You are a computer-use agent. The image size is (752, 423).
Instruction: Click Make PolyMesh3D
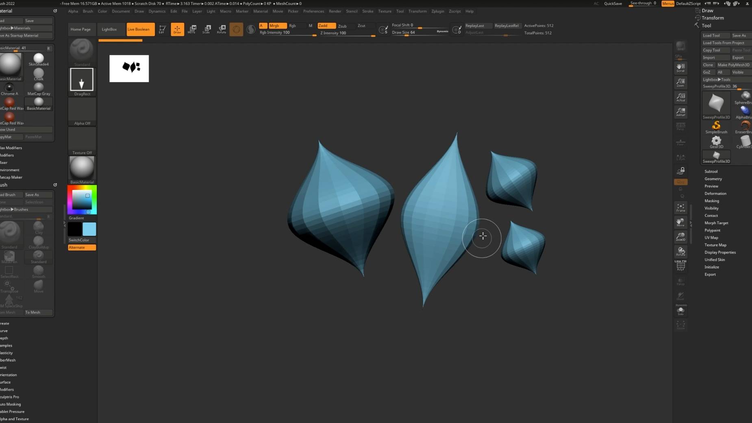pyautogui.click(x=734, y=65)
